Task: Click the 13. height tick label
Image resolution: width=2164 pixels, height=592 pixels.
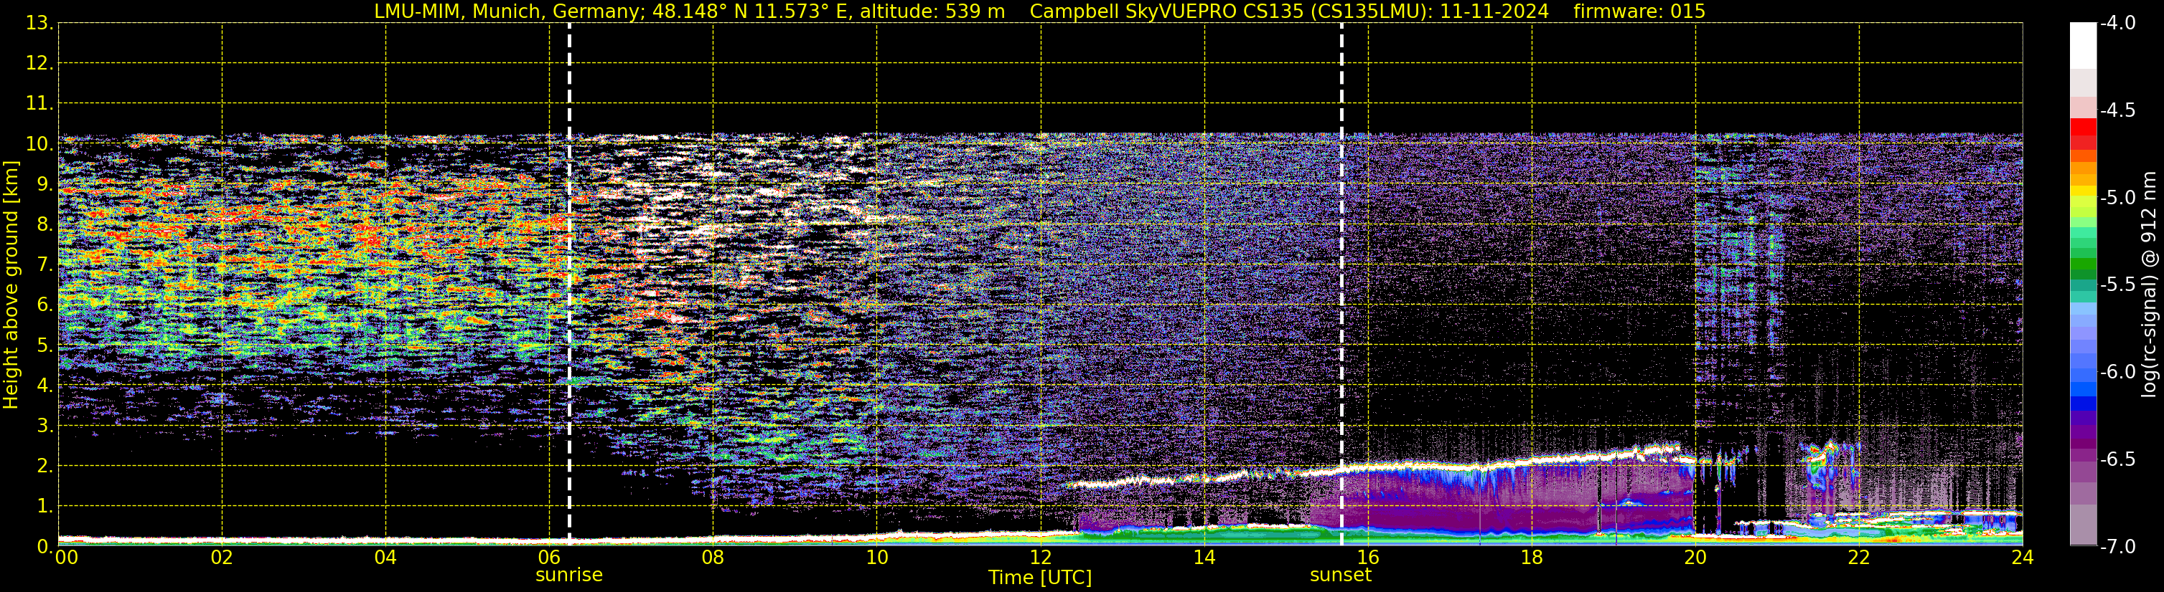Action: click(x=39, y=23)
